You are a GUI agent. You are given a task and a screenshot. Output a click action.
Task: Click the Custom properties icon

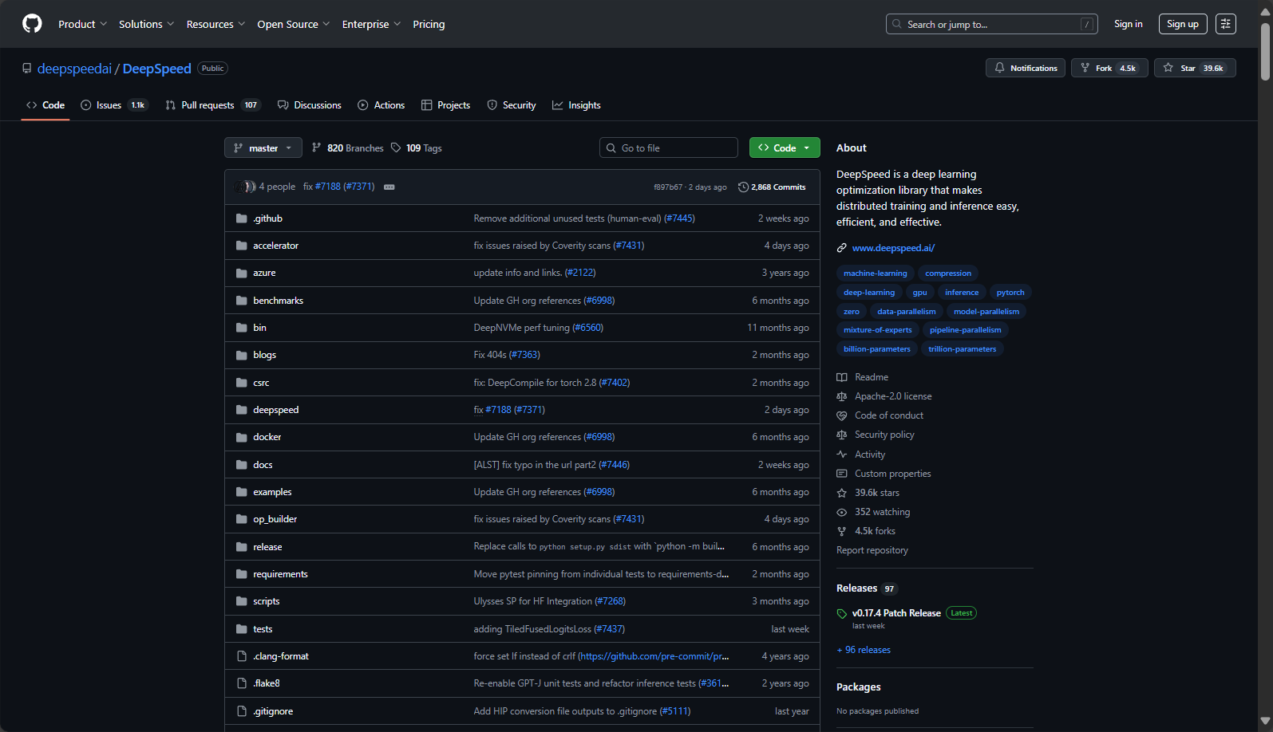coord(841,474)
